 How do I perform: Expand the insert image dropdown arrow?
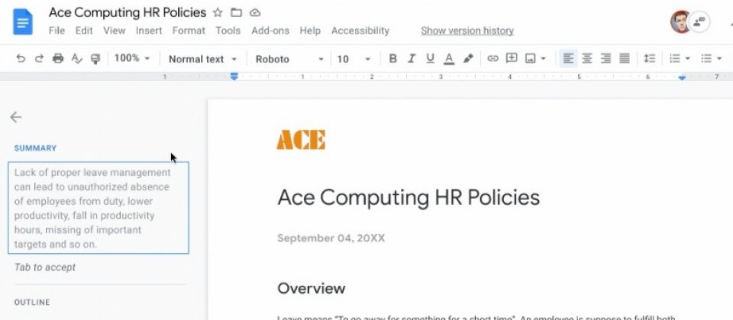click(x=543, y=59)
